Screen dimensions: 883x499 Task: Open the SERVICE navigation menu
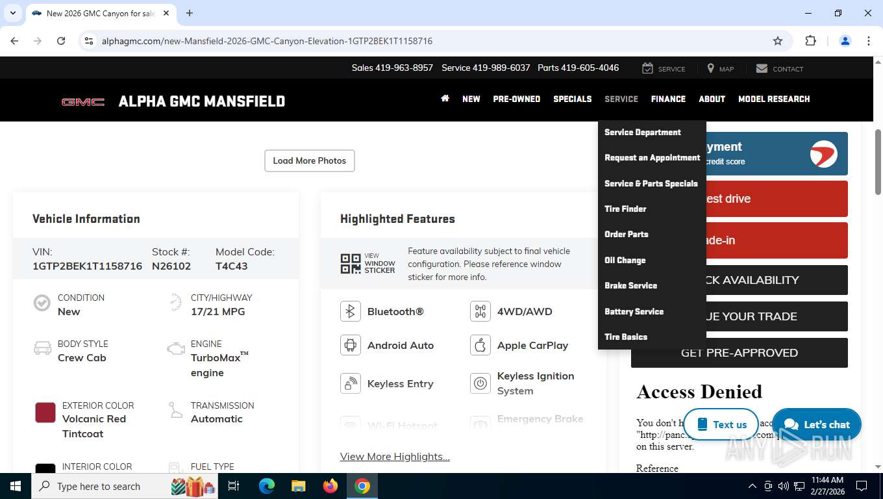[621, 99]
